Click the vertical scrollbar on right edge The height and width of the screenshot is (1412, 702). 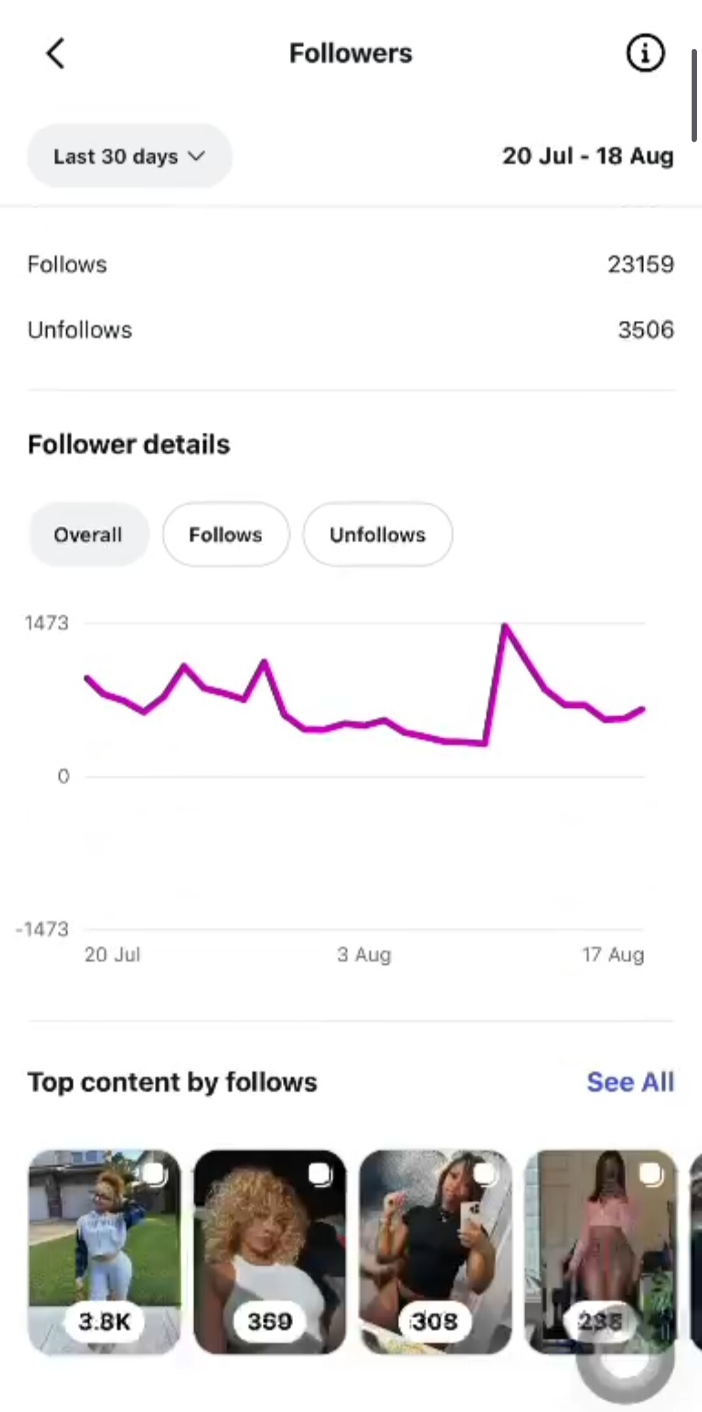694,95
